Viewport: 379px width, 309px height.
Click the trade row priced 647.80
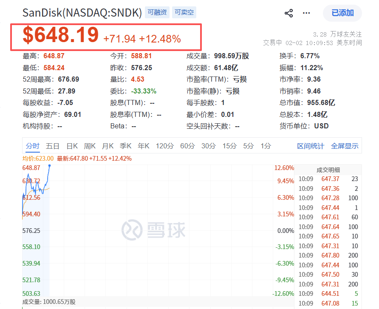[x=328, y=255]
